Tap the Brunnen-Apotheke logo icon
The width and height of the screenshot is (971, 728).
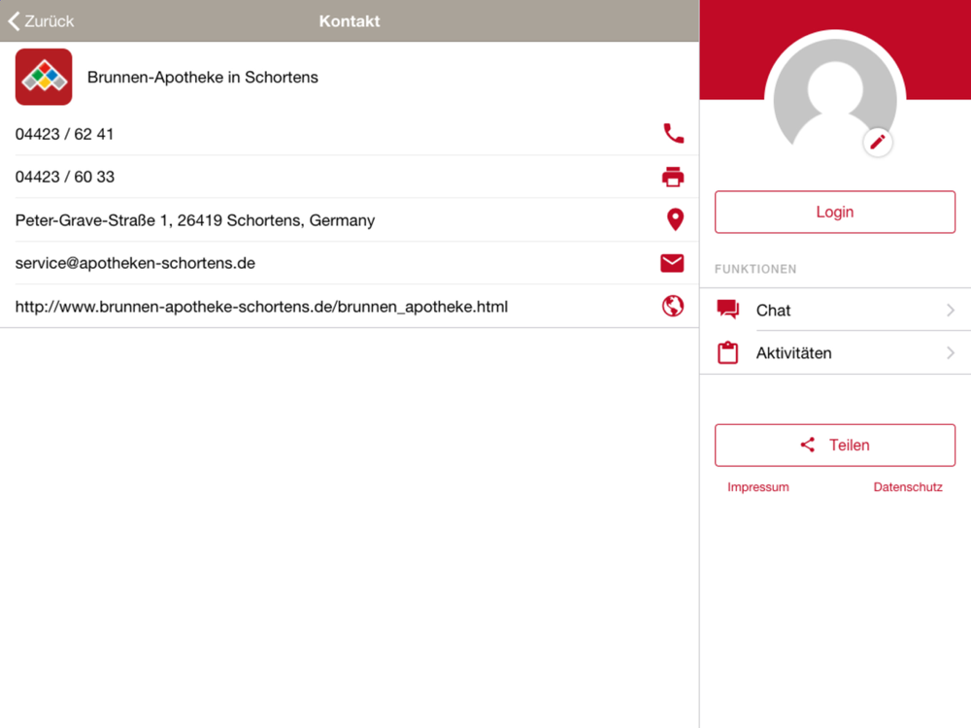(x=44, y=77)
